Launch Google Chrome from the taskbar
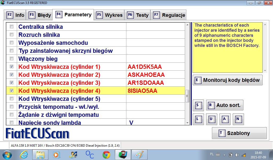The width and height of the screenshot is (273, 160). pos(106,155)
